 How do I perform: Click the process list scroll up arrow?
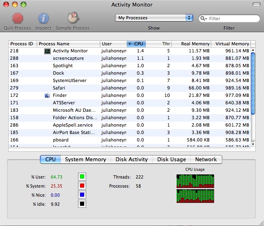coord(253,50)
